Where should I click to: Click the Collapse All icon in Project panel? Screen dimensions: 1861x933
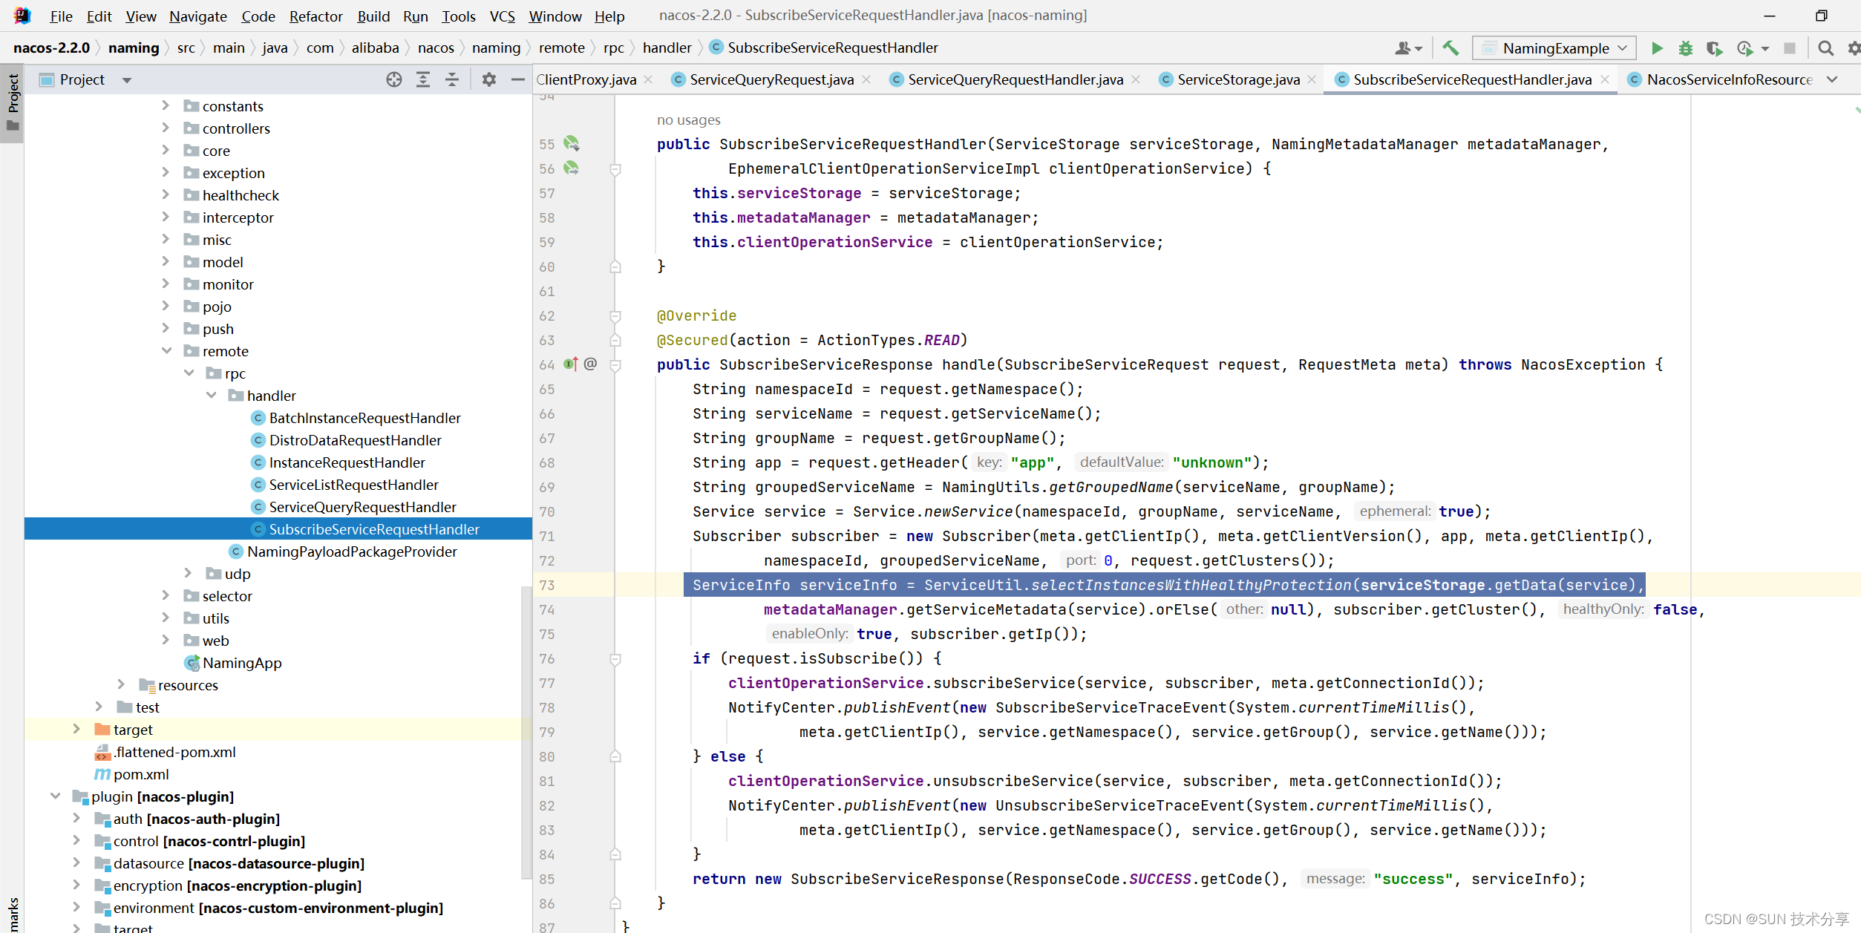(x=452, y=79)
